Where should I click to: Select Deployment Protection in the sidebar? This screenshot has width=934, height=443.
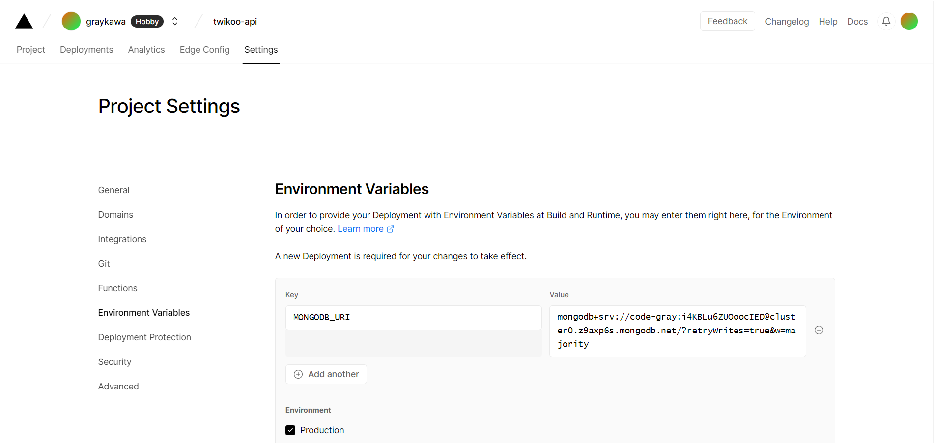click(x=144, y=337)
